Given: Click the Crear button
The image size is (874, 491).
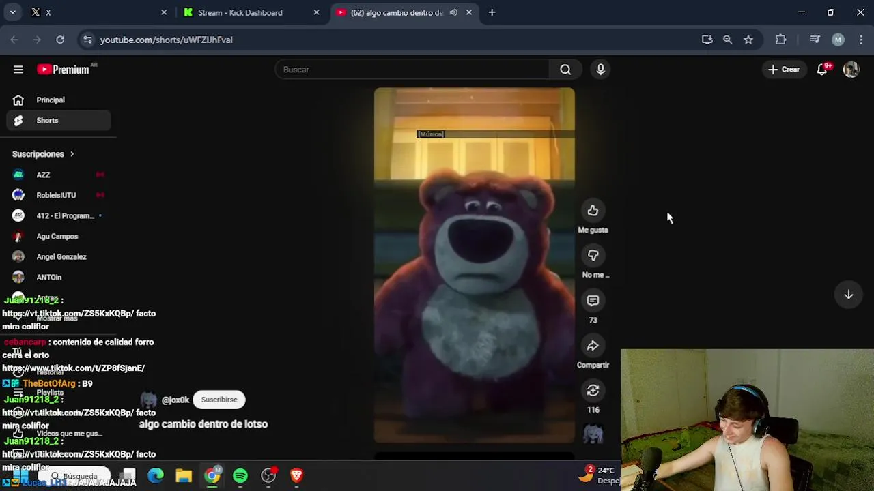Looking at the screenshot, I should [x=784, y=70].
